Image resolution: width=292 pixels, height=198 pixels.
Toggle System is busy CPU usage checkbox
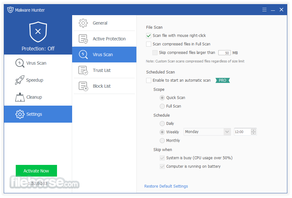(x=162, y=158)
